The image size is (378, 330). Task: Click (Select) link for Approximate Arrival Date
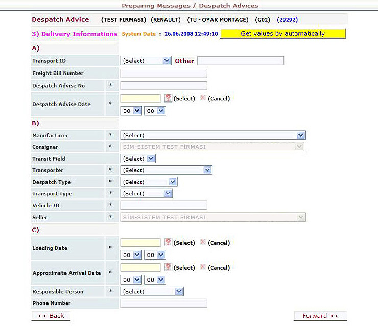tap(184, 268)
